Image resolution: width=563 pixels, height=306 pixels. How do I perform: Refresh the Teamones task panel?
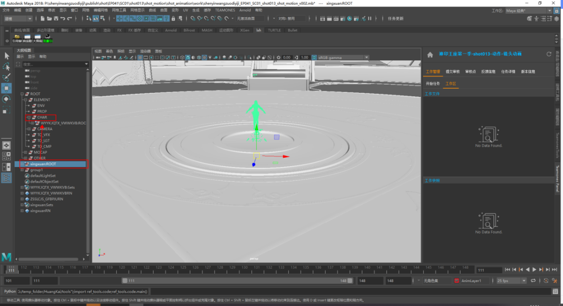pos(549,54)
